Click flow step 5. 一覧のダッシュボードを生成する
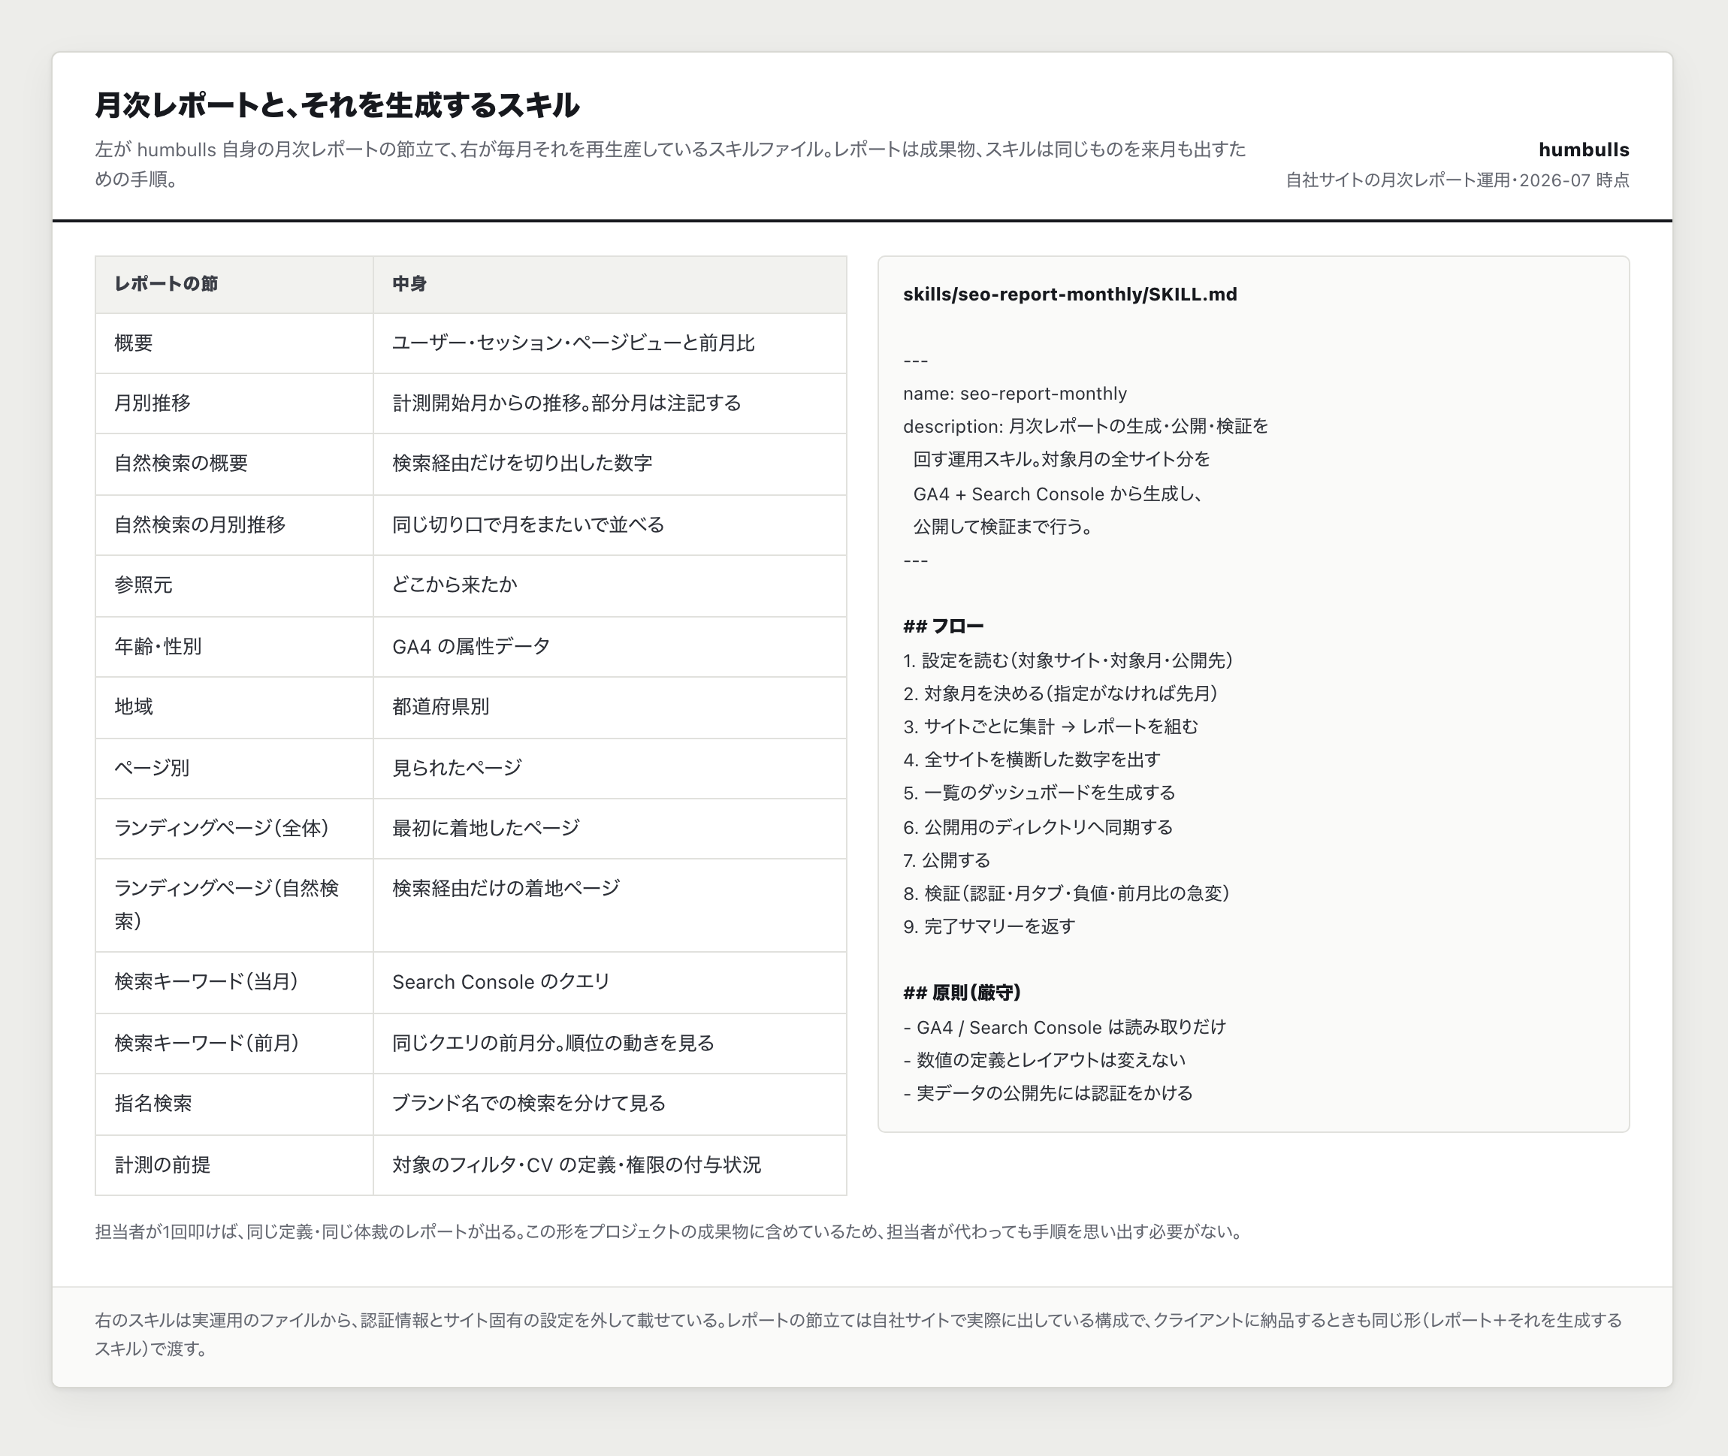 (1039, 793)
